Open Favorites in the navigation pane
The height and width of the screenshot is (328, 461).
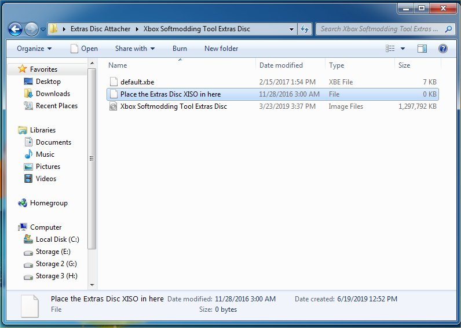[43, 69]
